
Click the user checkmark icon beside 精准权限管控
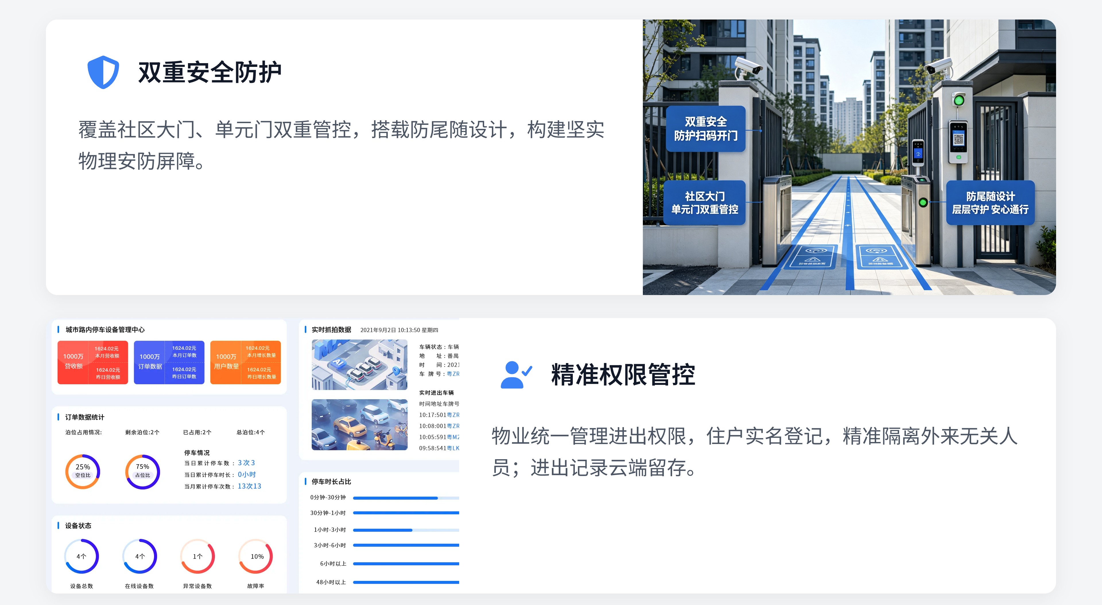[516, 375]
